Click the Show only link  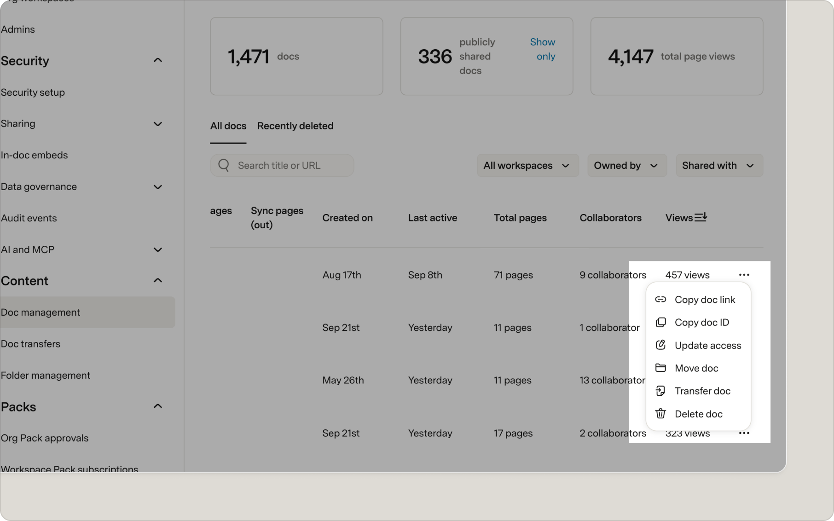(x=543, y=49)
